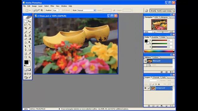Reset default foreground and background colors
The width and height of the screenshot is (198, 111).
pos(25,66)
